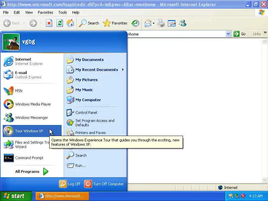
Task: Click the Start button
Action: point(16,196)
